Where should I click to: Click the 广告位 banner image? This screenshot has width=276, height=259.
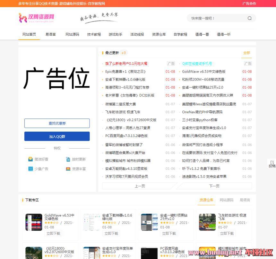pos(57,78)
